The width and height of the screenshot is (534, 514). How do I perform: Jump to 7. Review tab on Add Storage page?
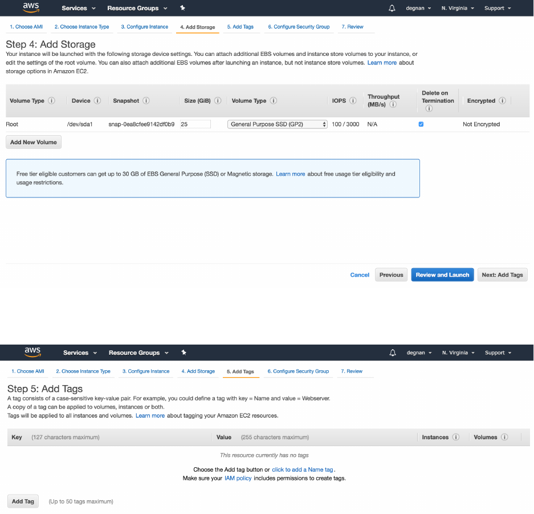[x=352, y=27]
